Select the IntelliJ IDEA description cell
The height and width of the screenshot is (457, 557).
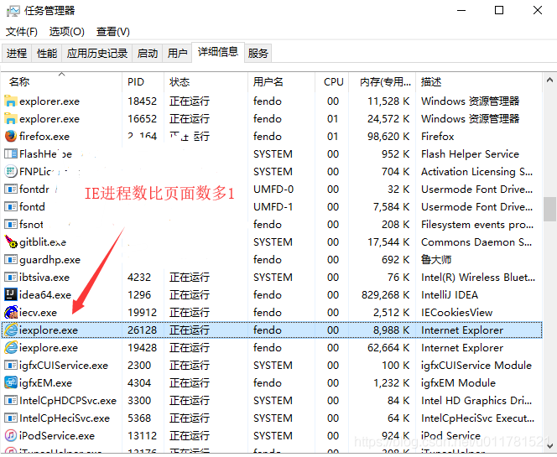pos(450,294)
